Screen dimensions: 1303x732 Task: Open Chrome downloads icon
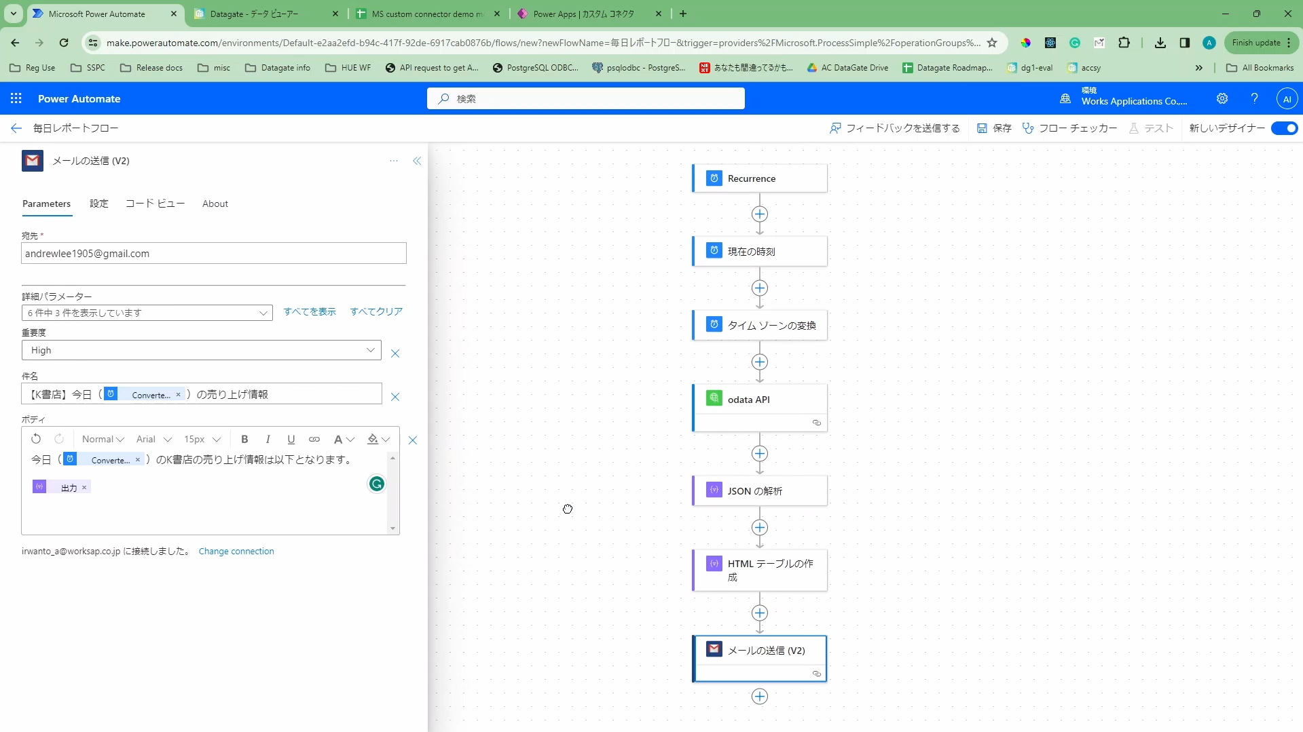coord(1160,43)
